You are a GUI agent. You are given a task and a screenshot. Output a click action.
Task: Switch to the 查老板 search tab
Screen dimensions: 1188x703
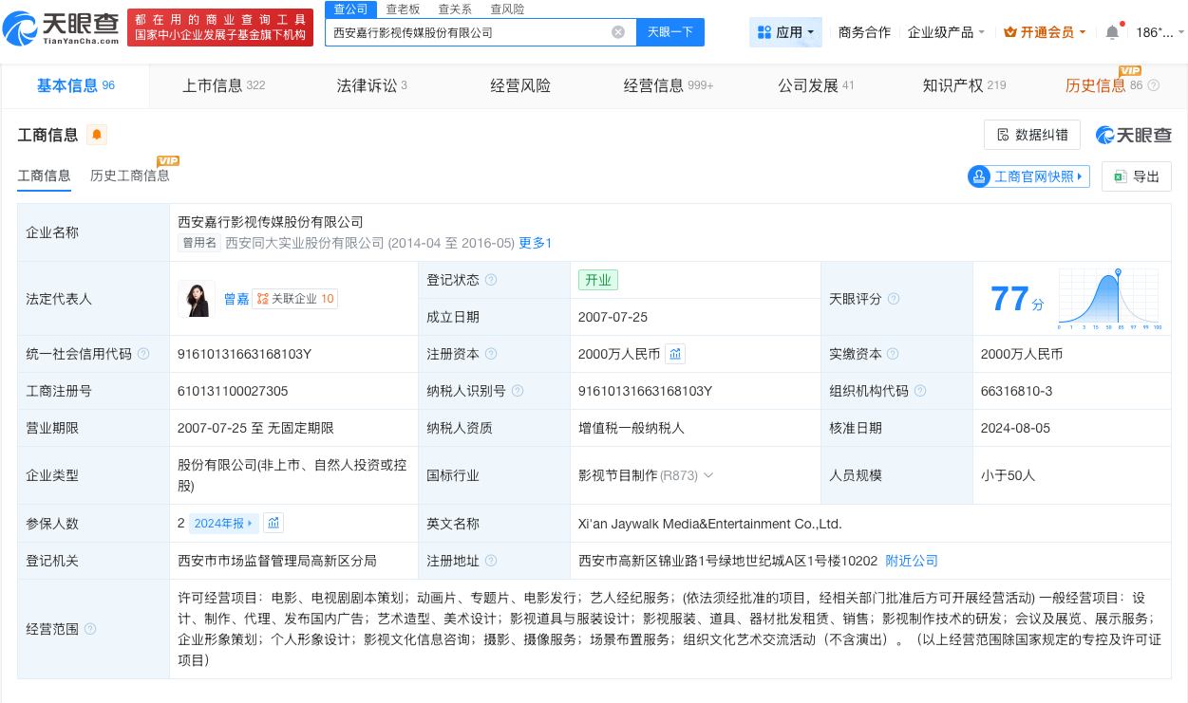402,9
